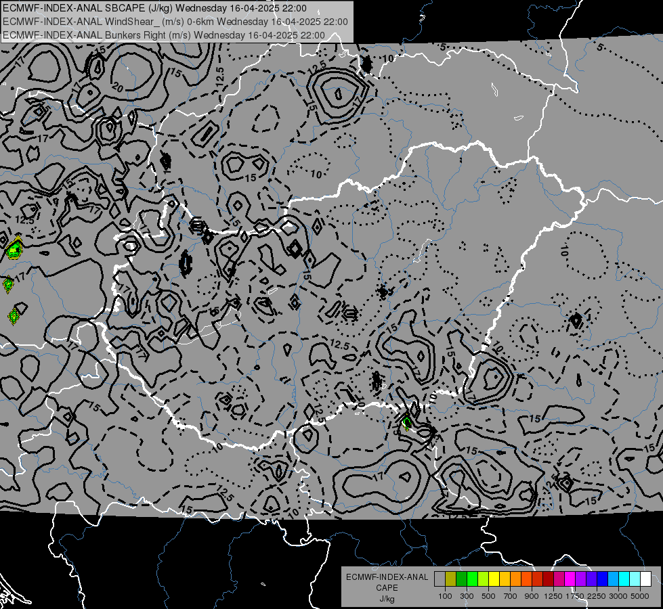Click the Bunkers Right (m/s) title line
This screenshot has height=609, width=663.
click(164, 35)
